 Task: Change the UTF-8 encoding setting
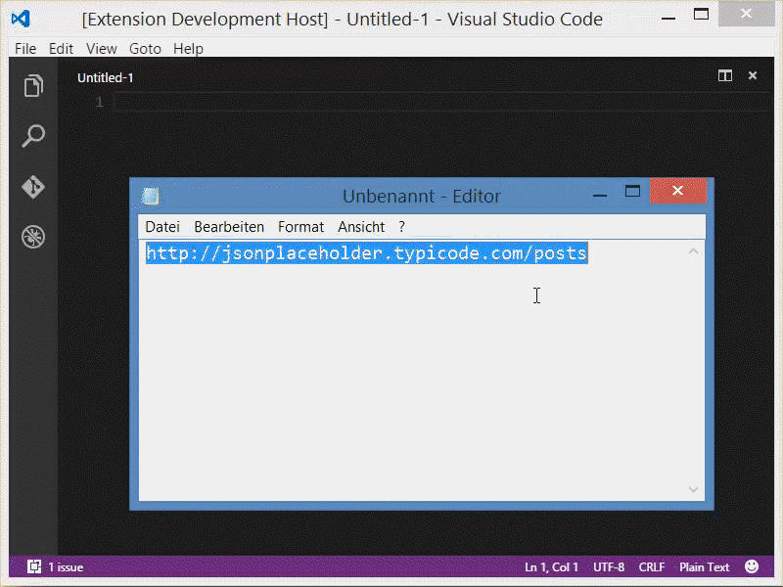coord(609,567)
